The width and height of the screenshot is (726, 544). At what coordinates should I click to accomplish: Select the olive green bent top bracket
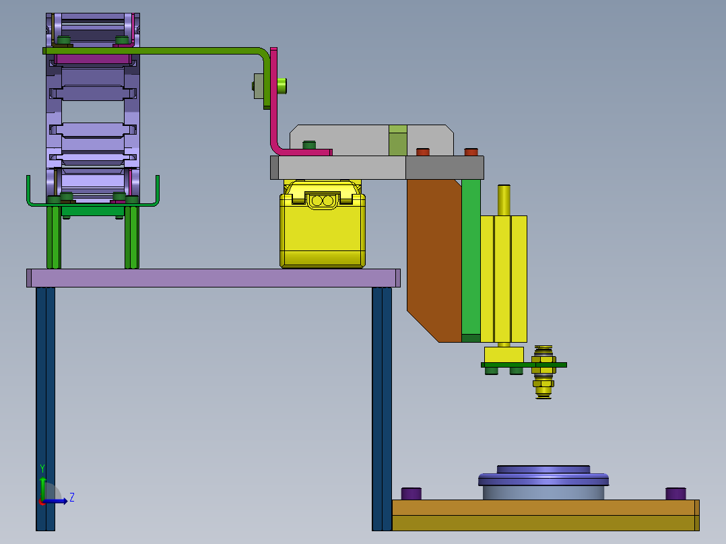(158, 51)
